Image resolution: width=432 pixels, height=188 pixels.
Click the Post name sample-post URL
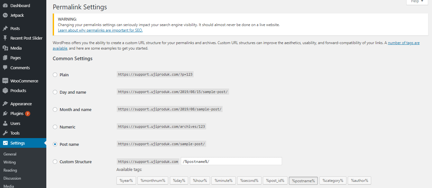coord(161,144)
